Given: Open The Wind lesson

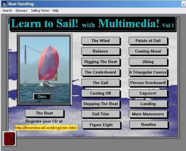Looking at the screenshot, I should point(100,41).
